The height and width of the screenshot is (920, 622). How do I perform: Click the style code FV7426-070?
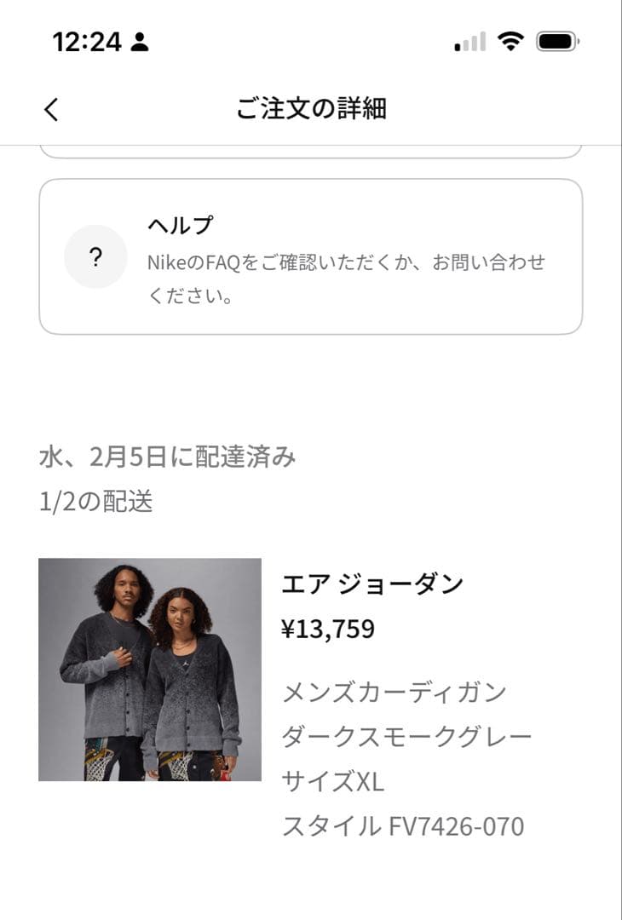[403, 825]
